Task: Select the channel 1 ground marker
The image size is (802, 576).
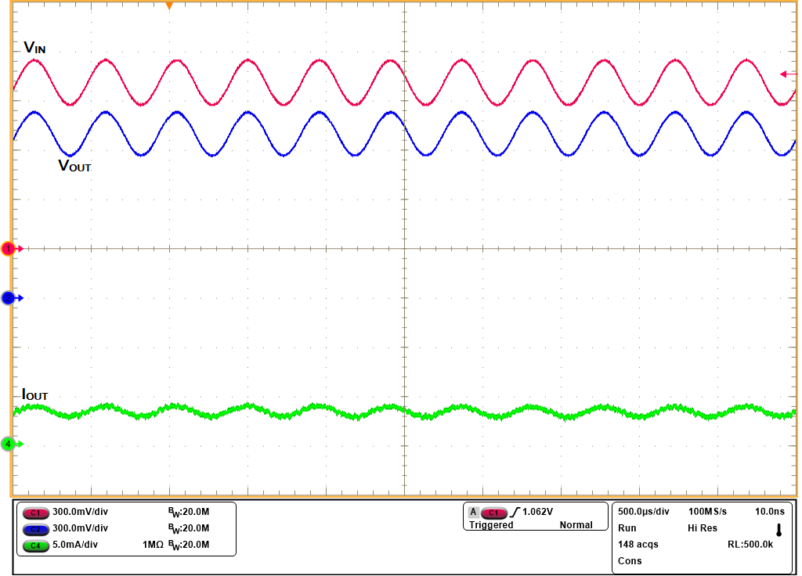Action: (8, 248)
